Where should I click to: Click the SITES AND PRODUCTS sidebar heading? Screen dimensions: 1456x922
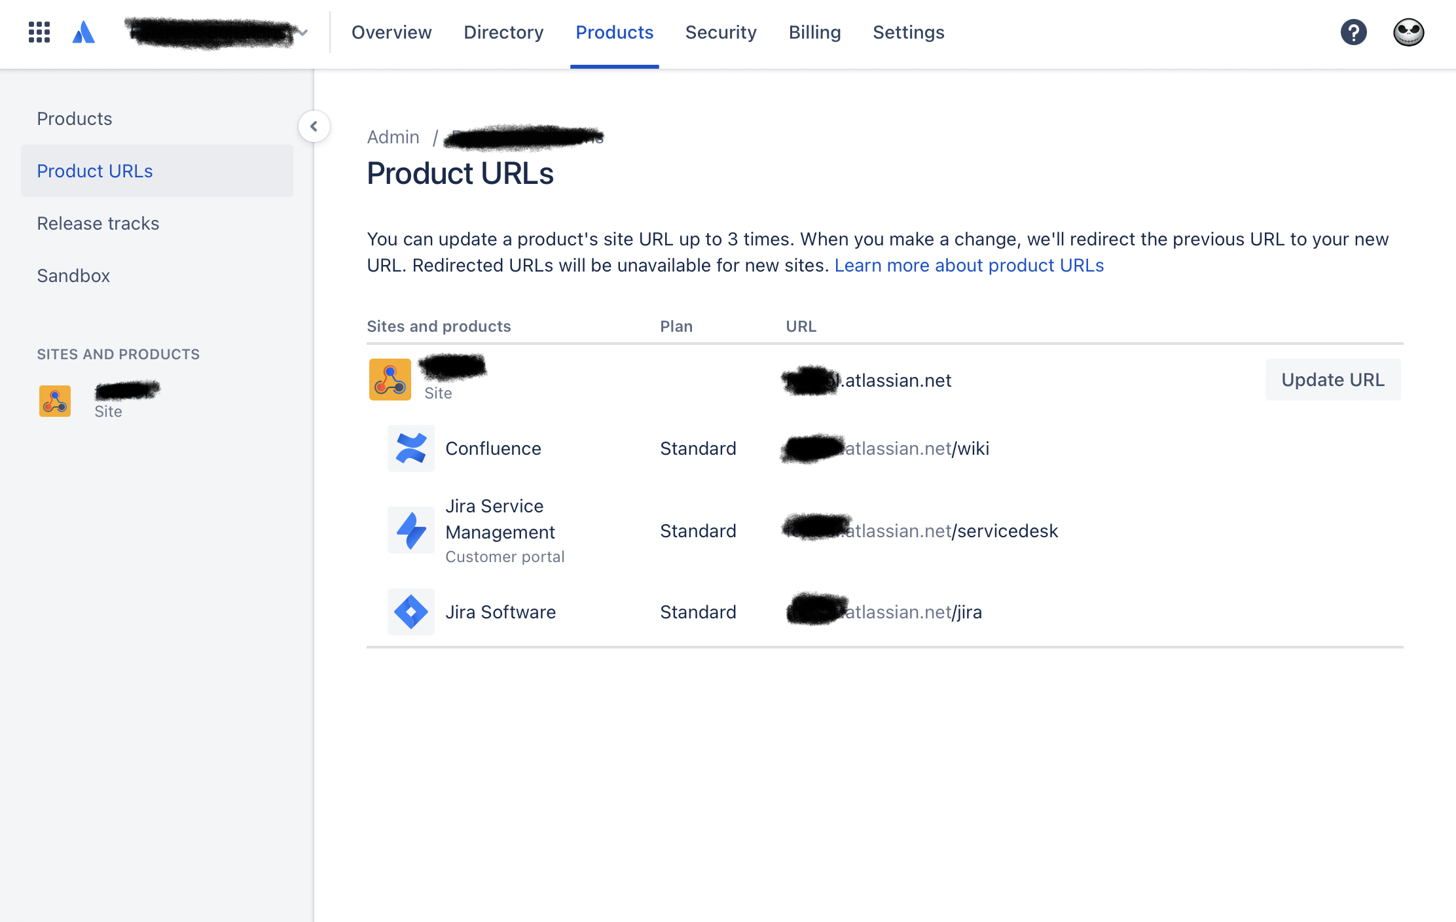[118, 354]
